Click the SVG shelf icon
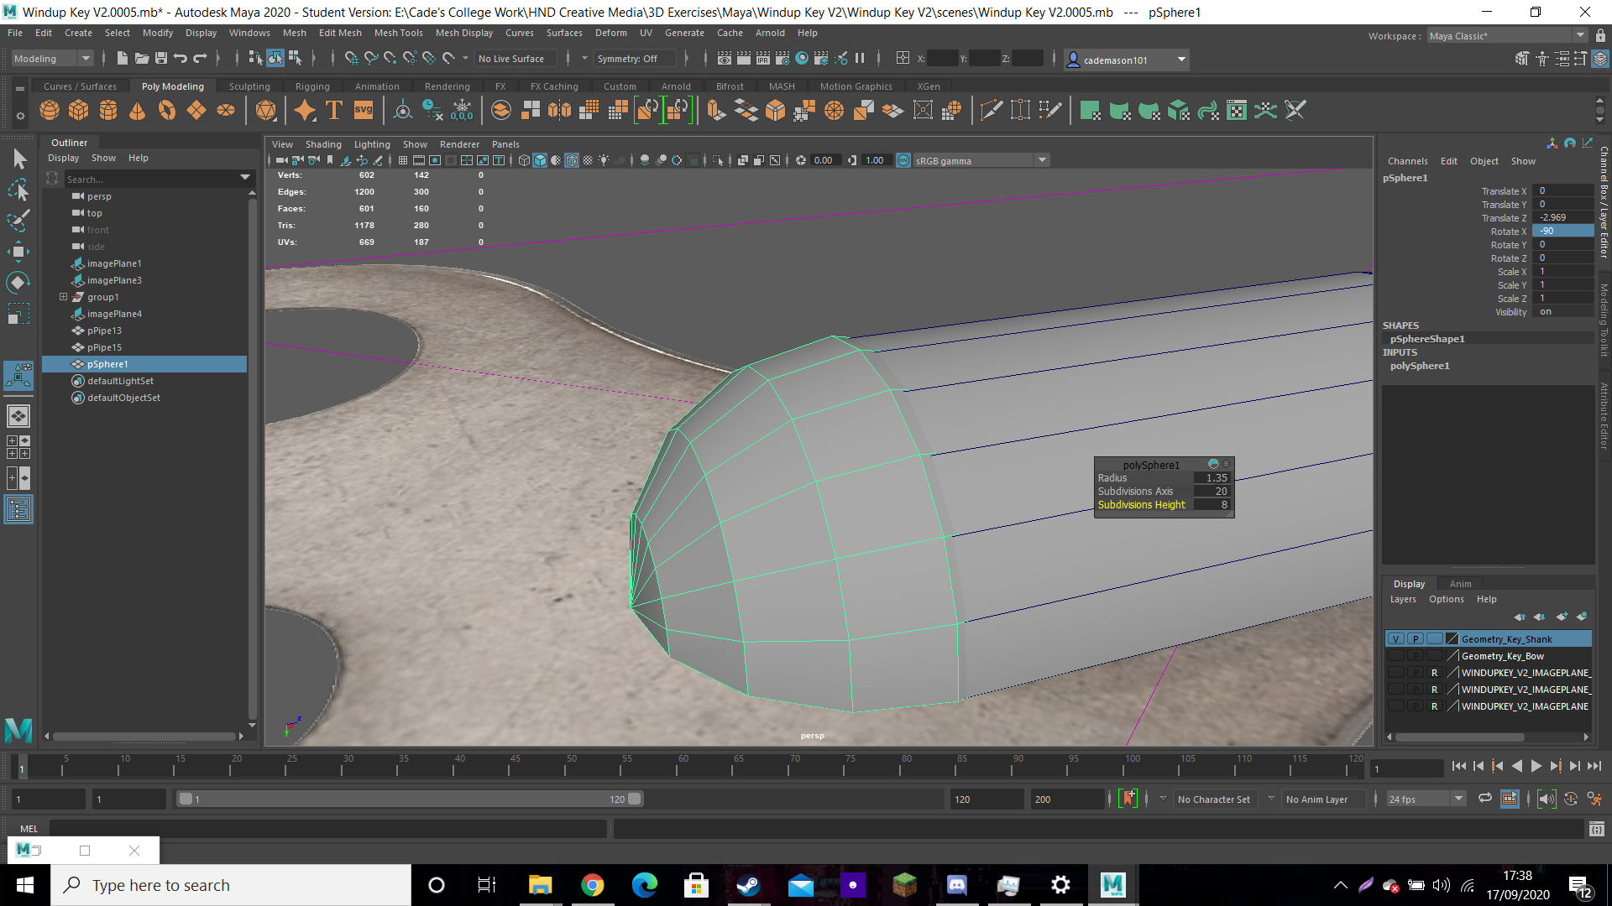This screenshot has height=906, width=1612. [364, 110]
